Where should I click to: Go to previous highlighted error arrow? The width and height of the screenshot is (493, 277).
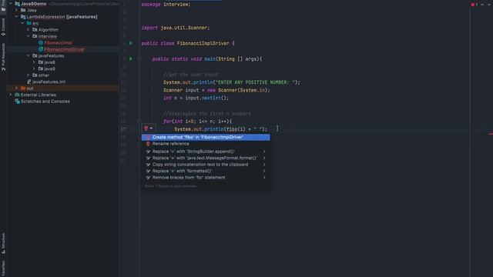482,5
